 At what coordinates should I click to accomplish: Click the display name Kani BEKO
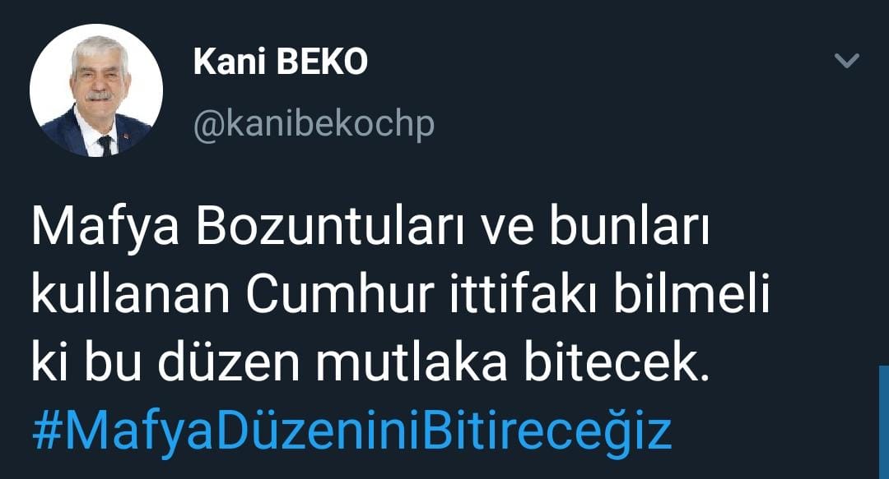tap(281, 61)
